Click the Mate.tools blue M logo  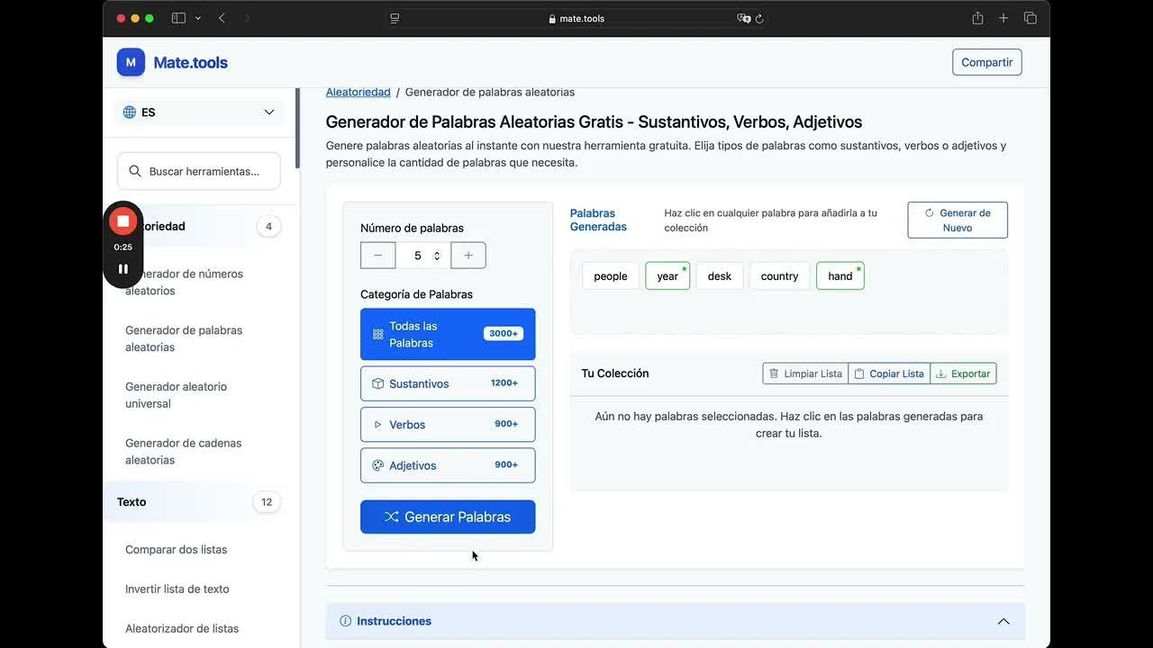click(x=131, y=62)
